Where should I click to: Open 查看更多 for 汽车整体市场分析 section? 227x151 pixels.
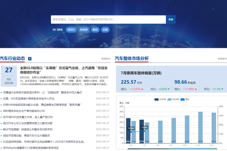(x=222, y=59)
